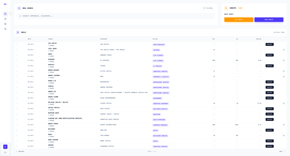290x156 pixels.
Task: Open external link for Rollakin row
Action: tap(284, 103)
